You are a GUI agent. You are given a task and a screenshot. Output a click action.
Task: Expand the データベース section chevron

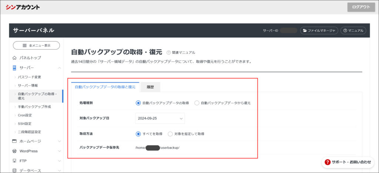coord(60,170)
